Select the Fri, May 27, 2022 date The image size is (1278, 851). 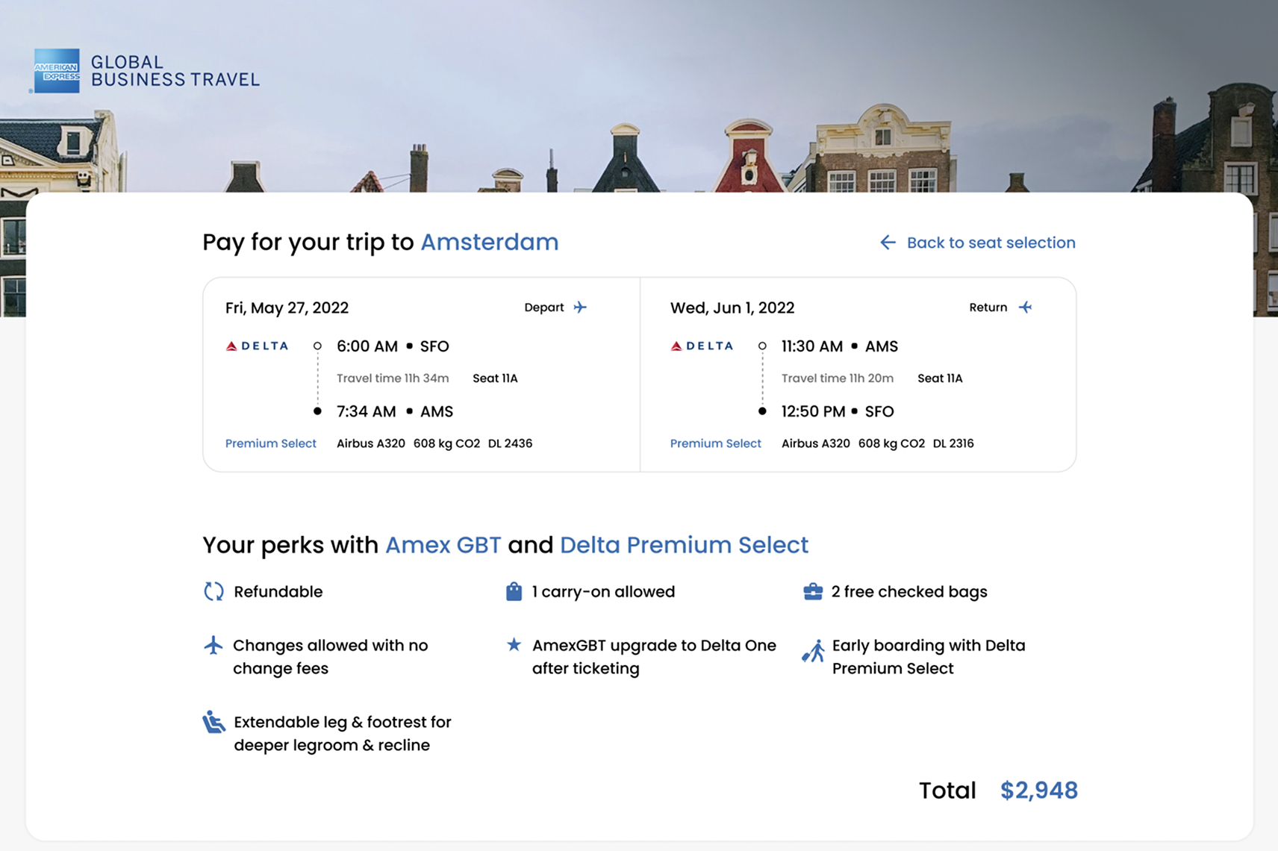click(287, 308)
